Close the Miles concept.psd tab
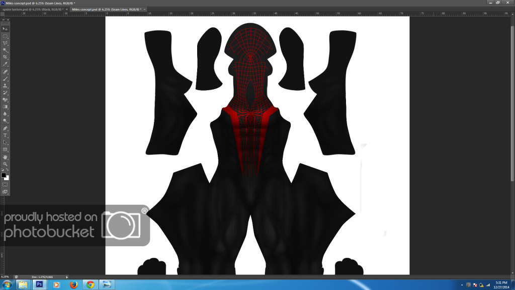The height and width of the screenshot is (290, 515). click(144, 10)
